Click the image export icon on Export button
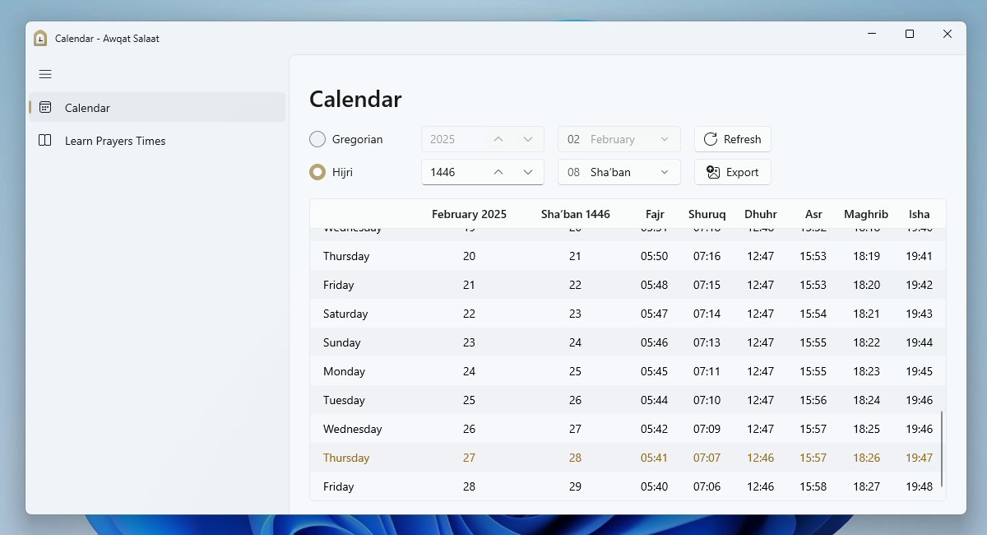The height and width of the screenshot is (535, 987). click(x=712, y=172)
